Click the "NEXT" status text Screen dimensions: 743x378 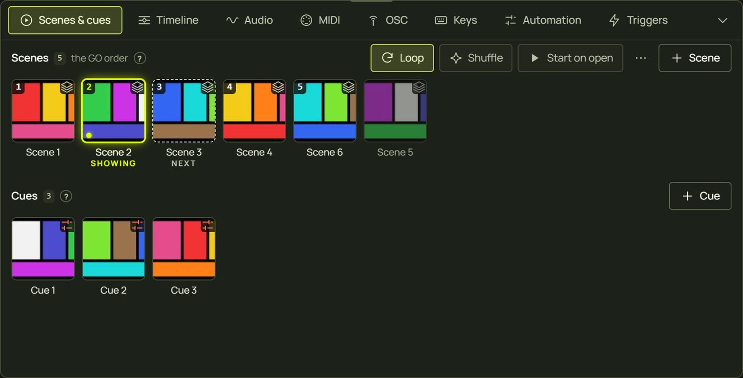point(184,163)
